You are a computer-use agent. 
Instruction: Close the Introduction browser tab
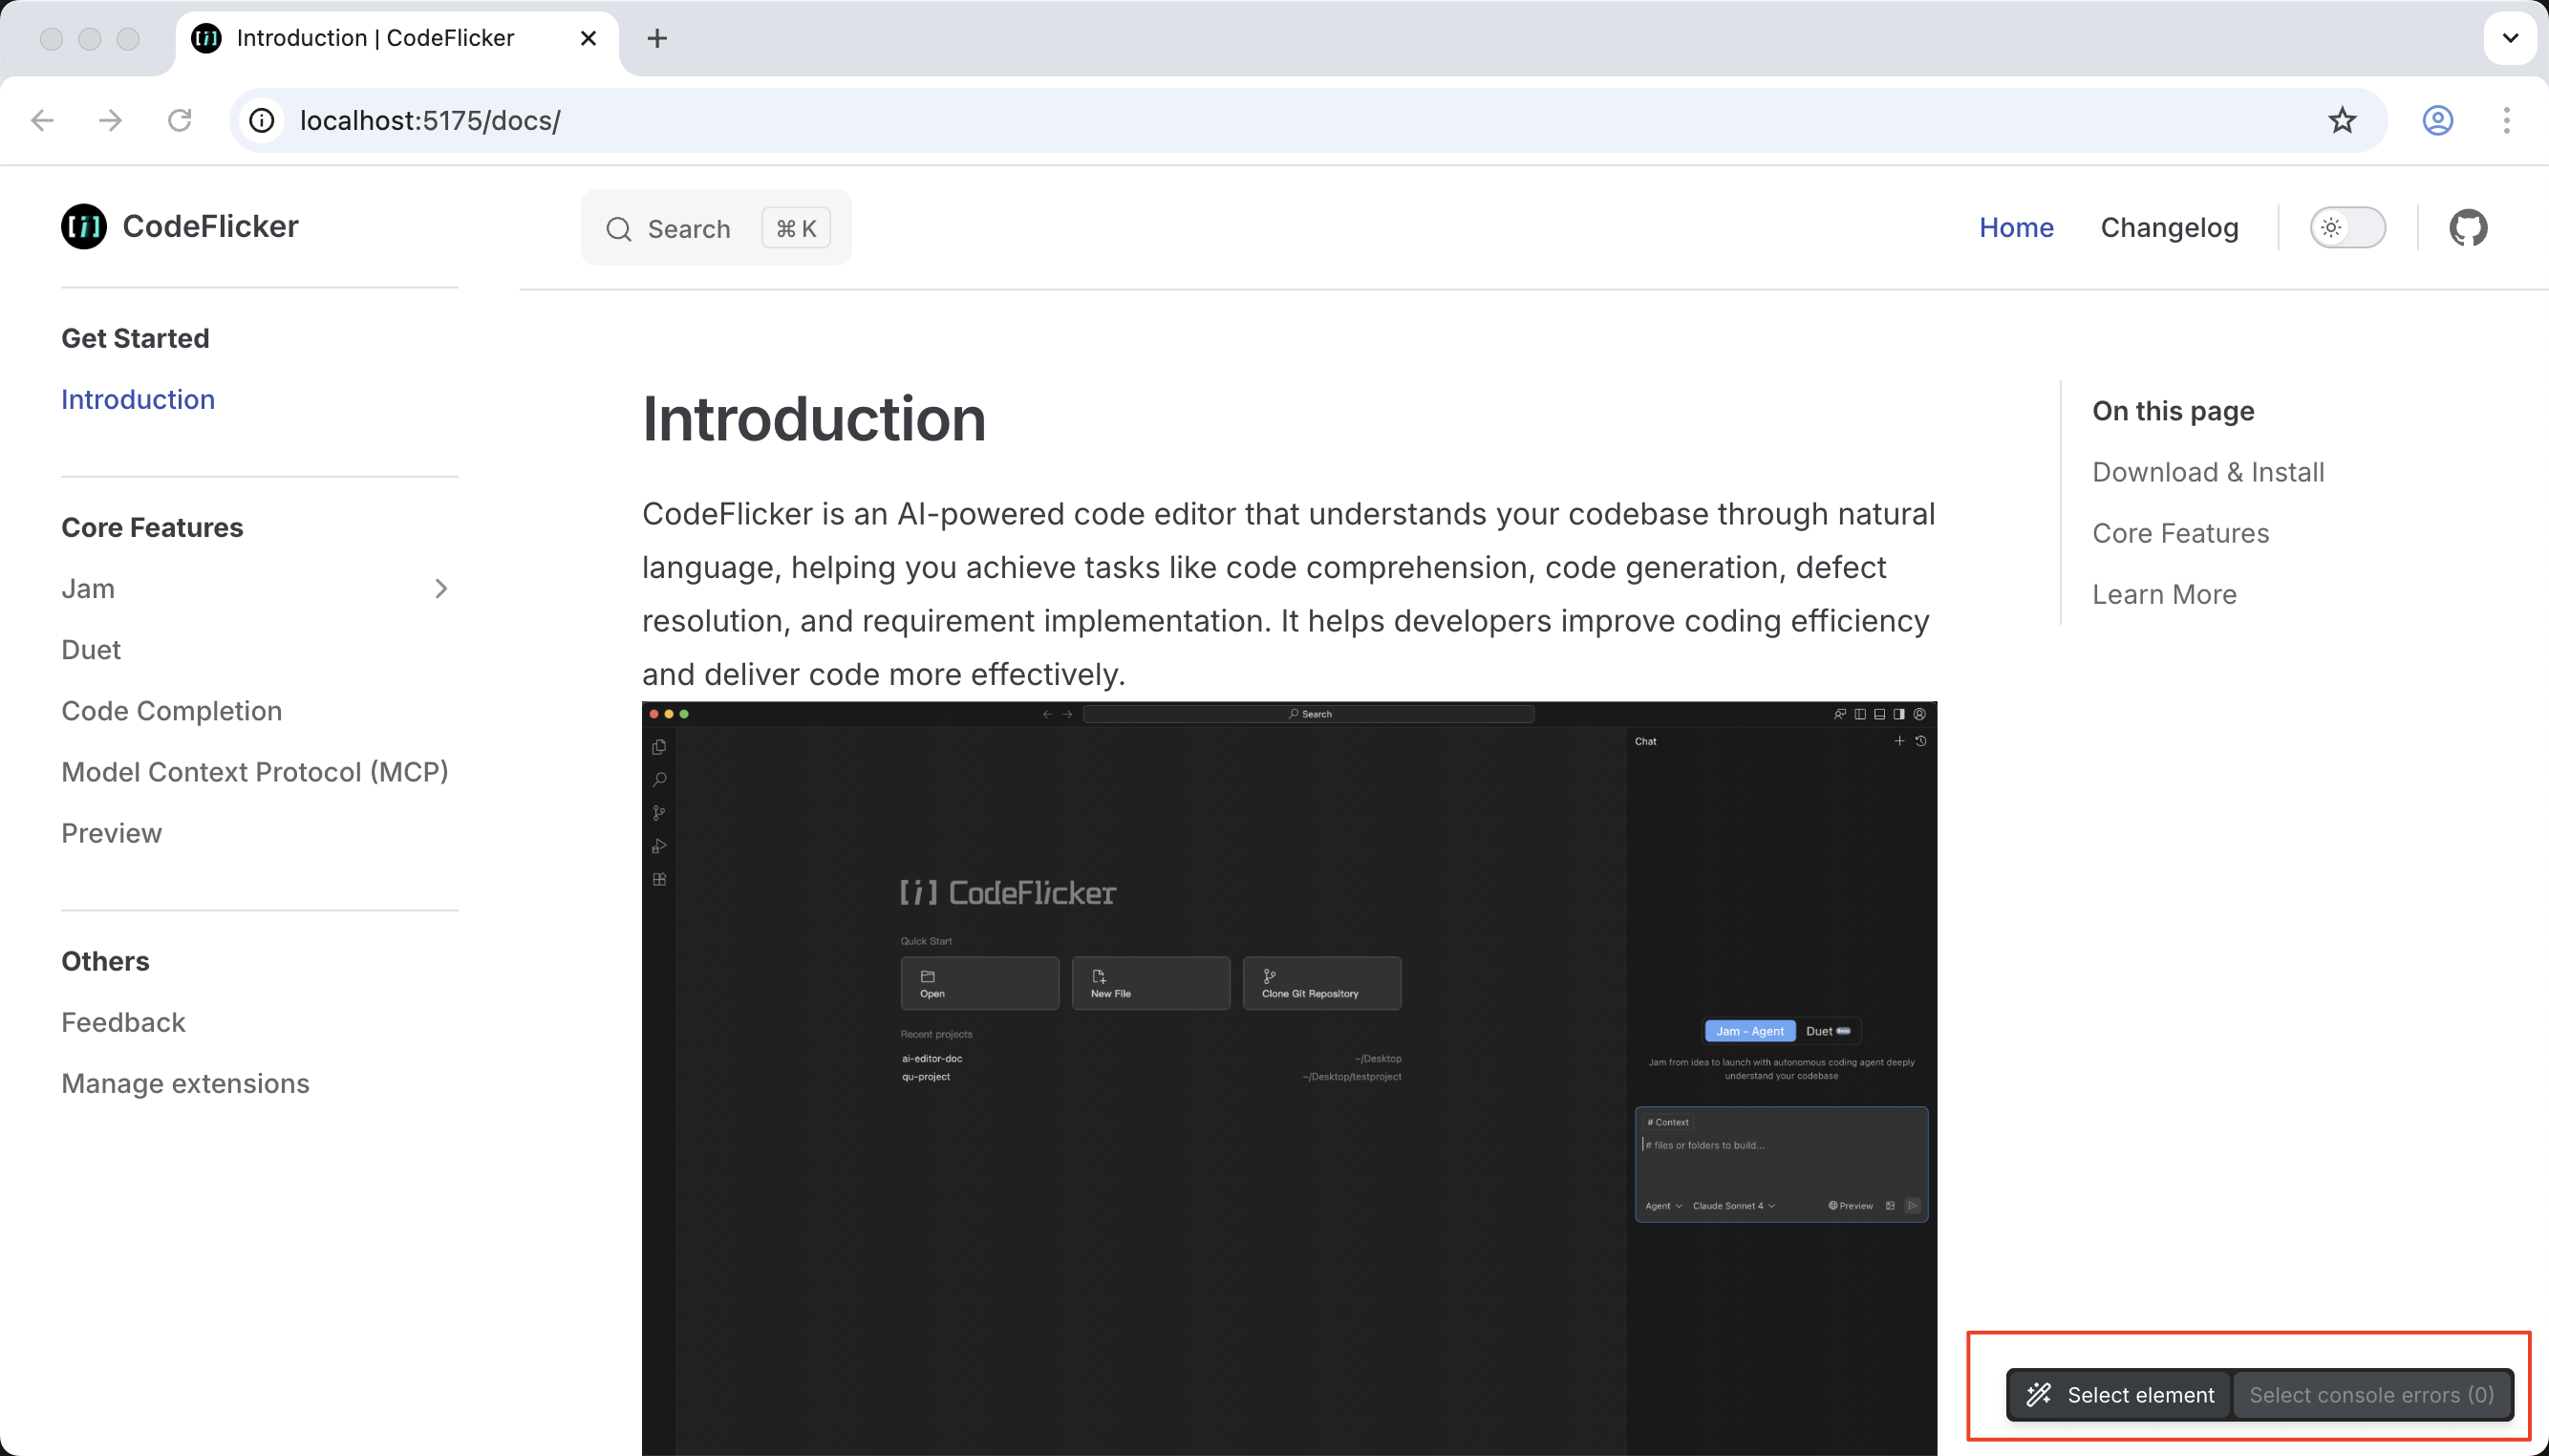coord(588,39)
